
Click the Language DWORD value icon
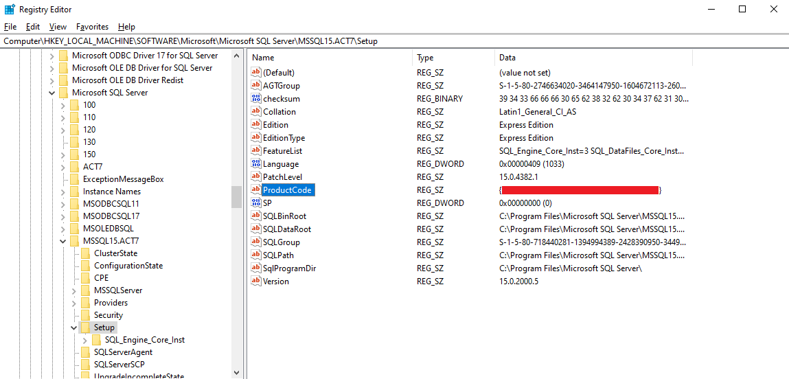pos(256,164)
